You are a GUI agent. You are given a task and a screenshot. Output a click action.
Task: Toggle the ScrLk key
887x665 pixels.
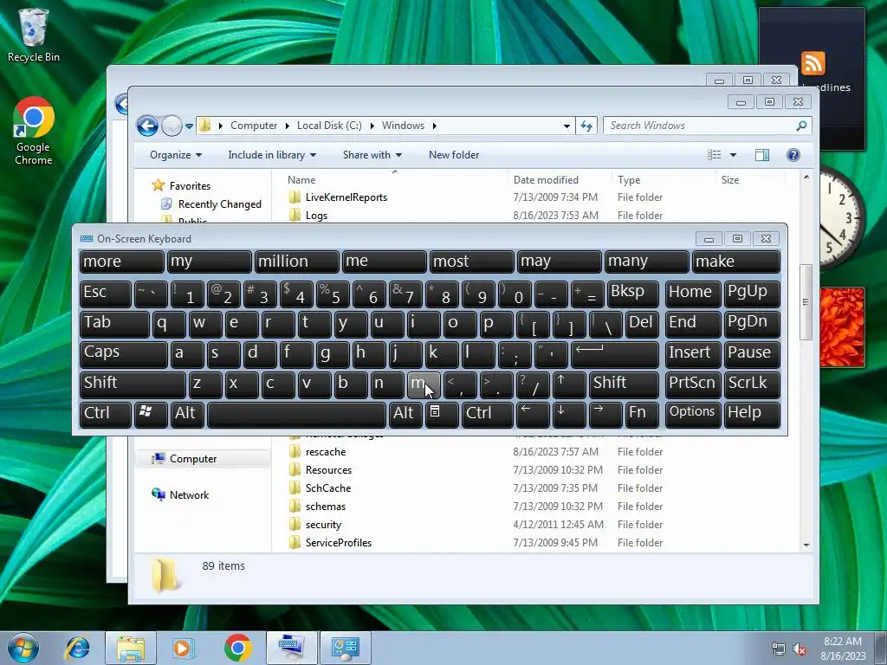pyautogui.click(x=753, y=384)
